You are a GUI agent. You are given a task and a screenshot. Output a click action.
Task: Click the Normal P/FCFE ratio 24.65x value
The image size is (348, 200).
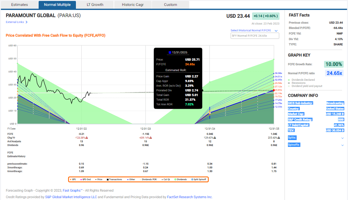[334, 73]
